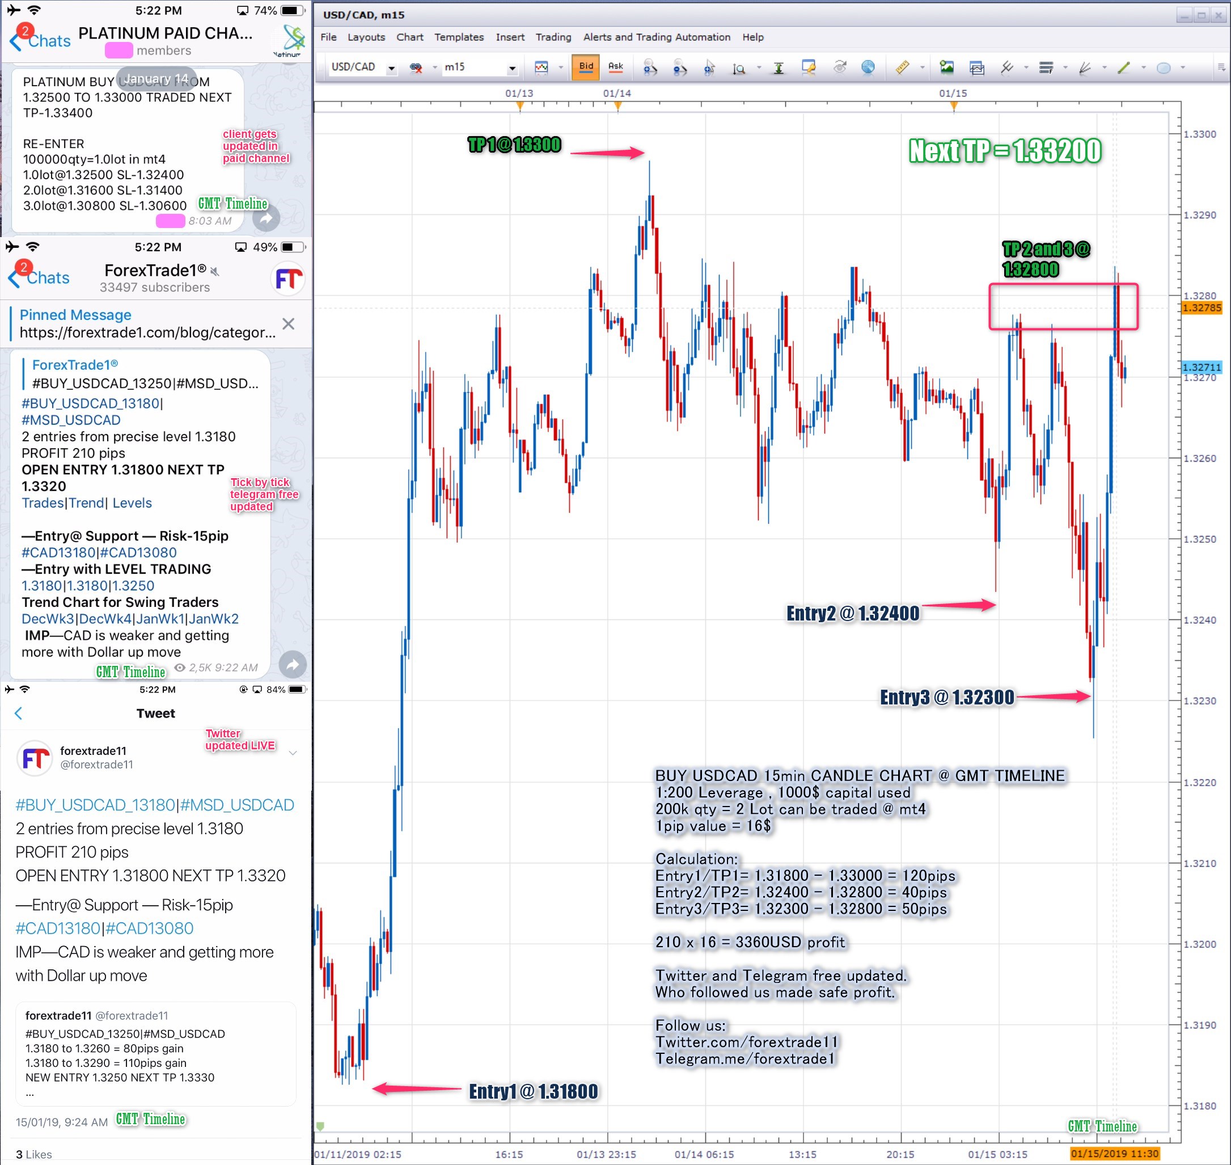
Task: Click the chart snapshot window icon
Action: pos(977,67)
